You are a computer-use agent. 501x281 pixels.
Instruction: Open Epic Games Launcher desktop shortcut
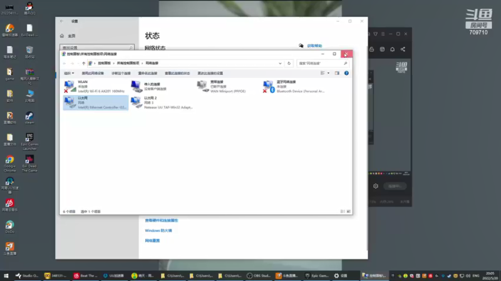(x=29, y=142)
